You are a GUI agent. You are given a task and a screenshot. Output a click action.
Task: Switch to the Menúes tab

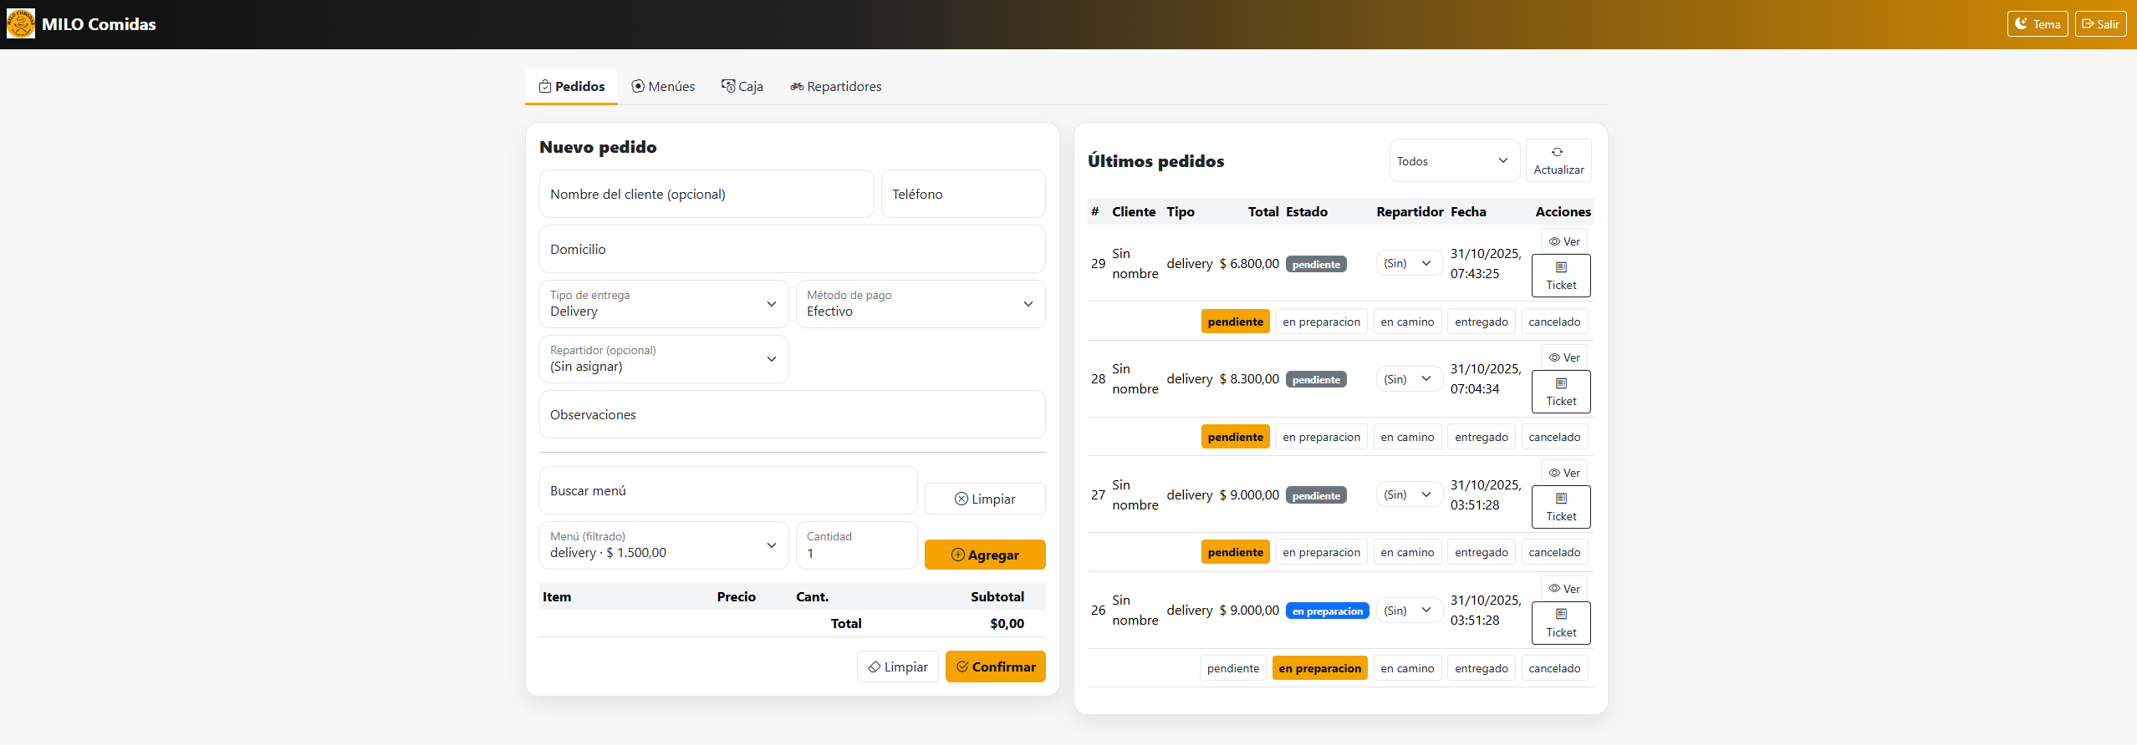coord(663,87)
